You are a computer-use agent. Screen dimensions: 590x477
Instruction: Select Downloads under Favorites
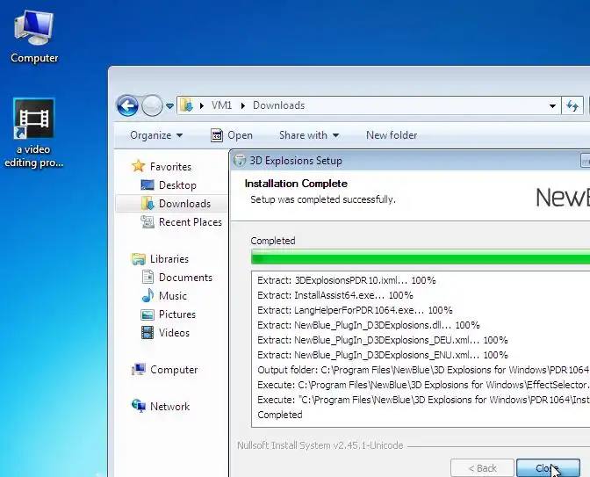184,203
